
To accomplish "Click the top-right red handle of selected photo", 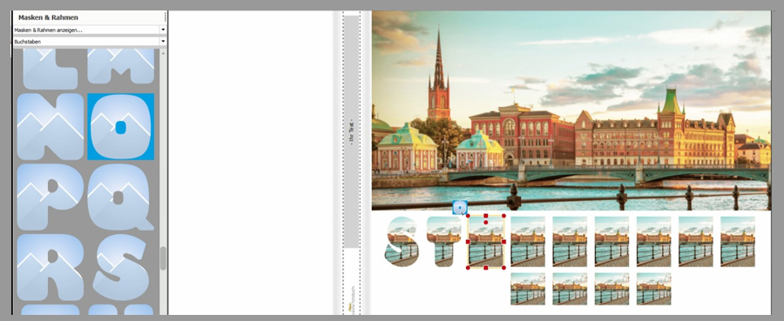I will (x=504, y=216).
